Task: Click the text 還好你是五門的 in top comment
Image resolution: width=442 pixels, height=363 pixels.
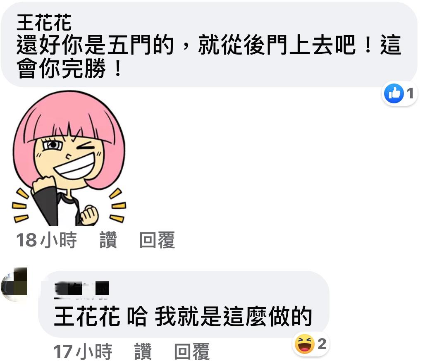Action: click(x=95, y=45)
